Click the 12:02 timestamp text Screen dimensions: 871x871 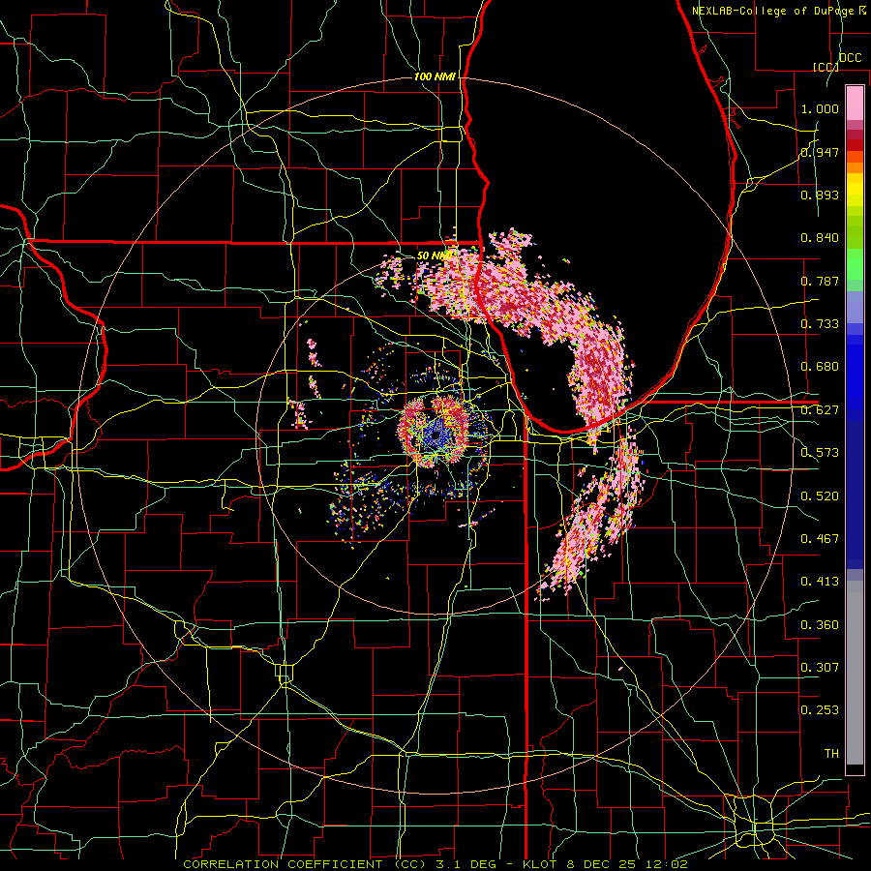pyautogui.click(x=666, y=864)
